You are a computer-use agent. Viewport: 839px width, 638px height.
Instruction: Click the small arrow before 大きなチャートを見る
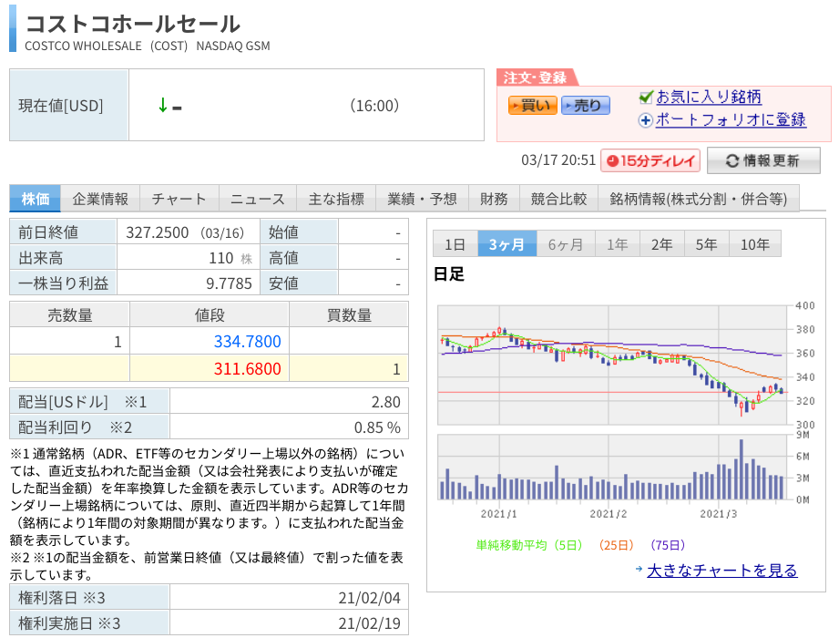click(639, 569)
